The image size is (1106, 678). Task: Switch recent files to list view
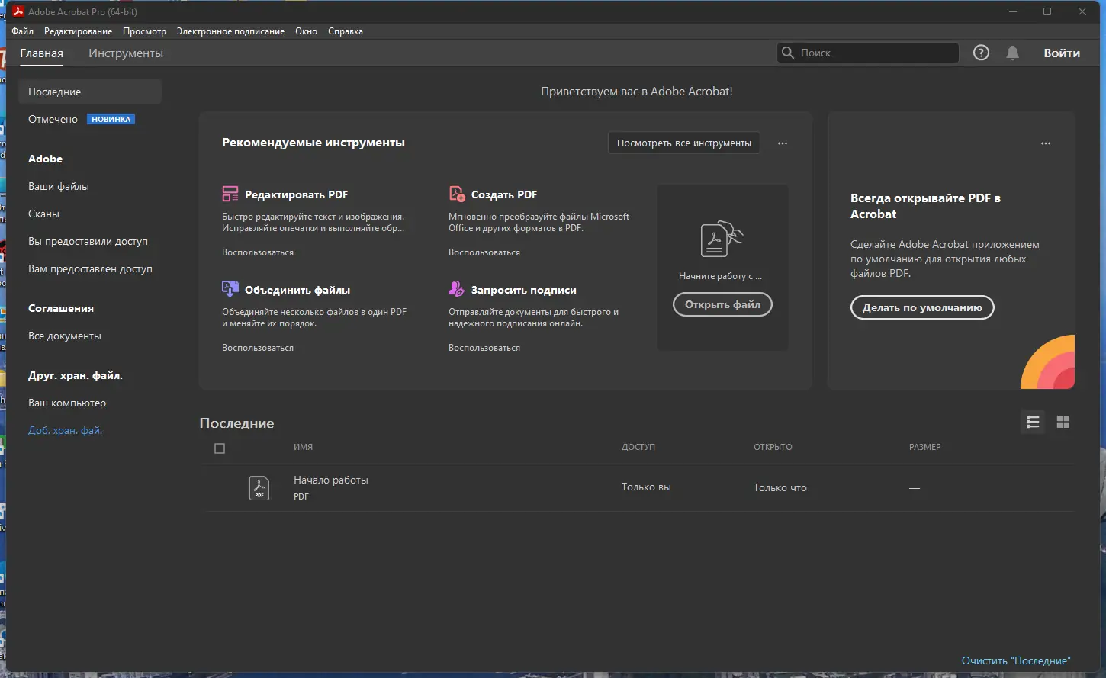point(1033,422)
